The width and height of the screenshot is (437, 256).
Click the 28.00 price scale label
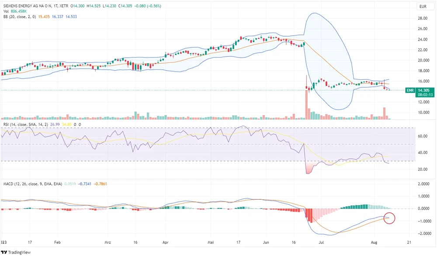click(x=423, y=18)
